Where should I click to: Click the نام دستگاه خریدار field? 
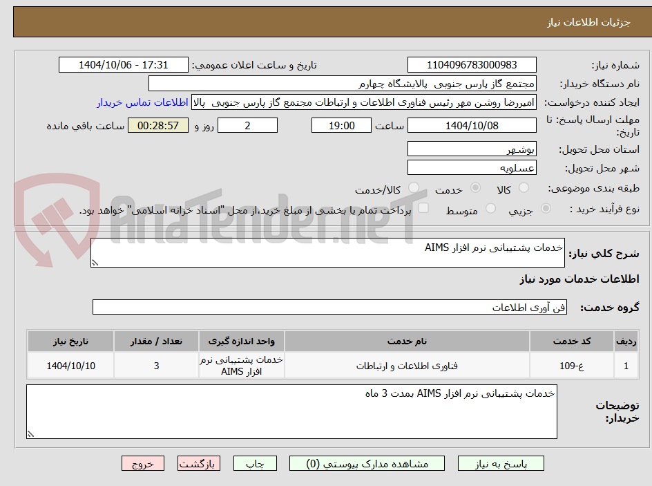342,84
